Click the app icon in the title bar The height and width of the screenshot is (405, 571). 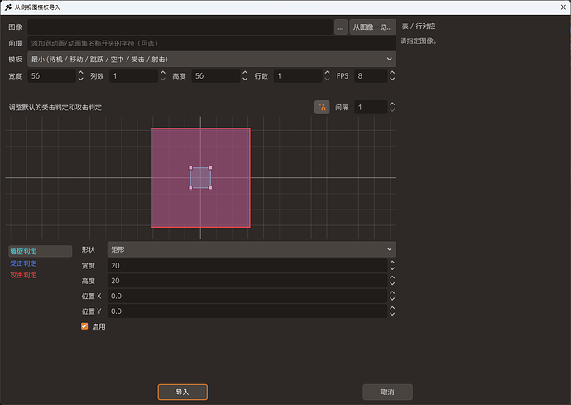8,7
